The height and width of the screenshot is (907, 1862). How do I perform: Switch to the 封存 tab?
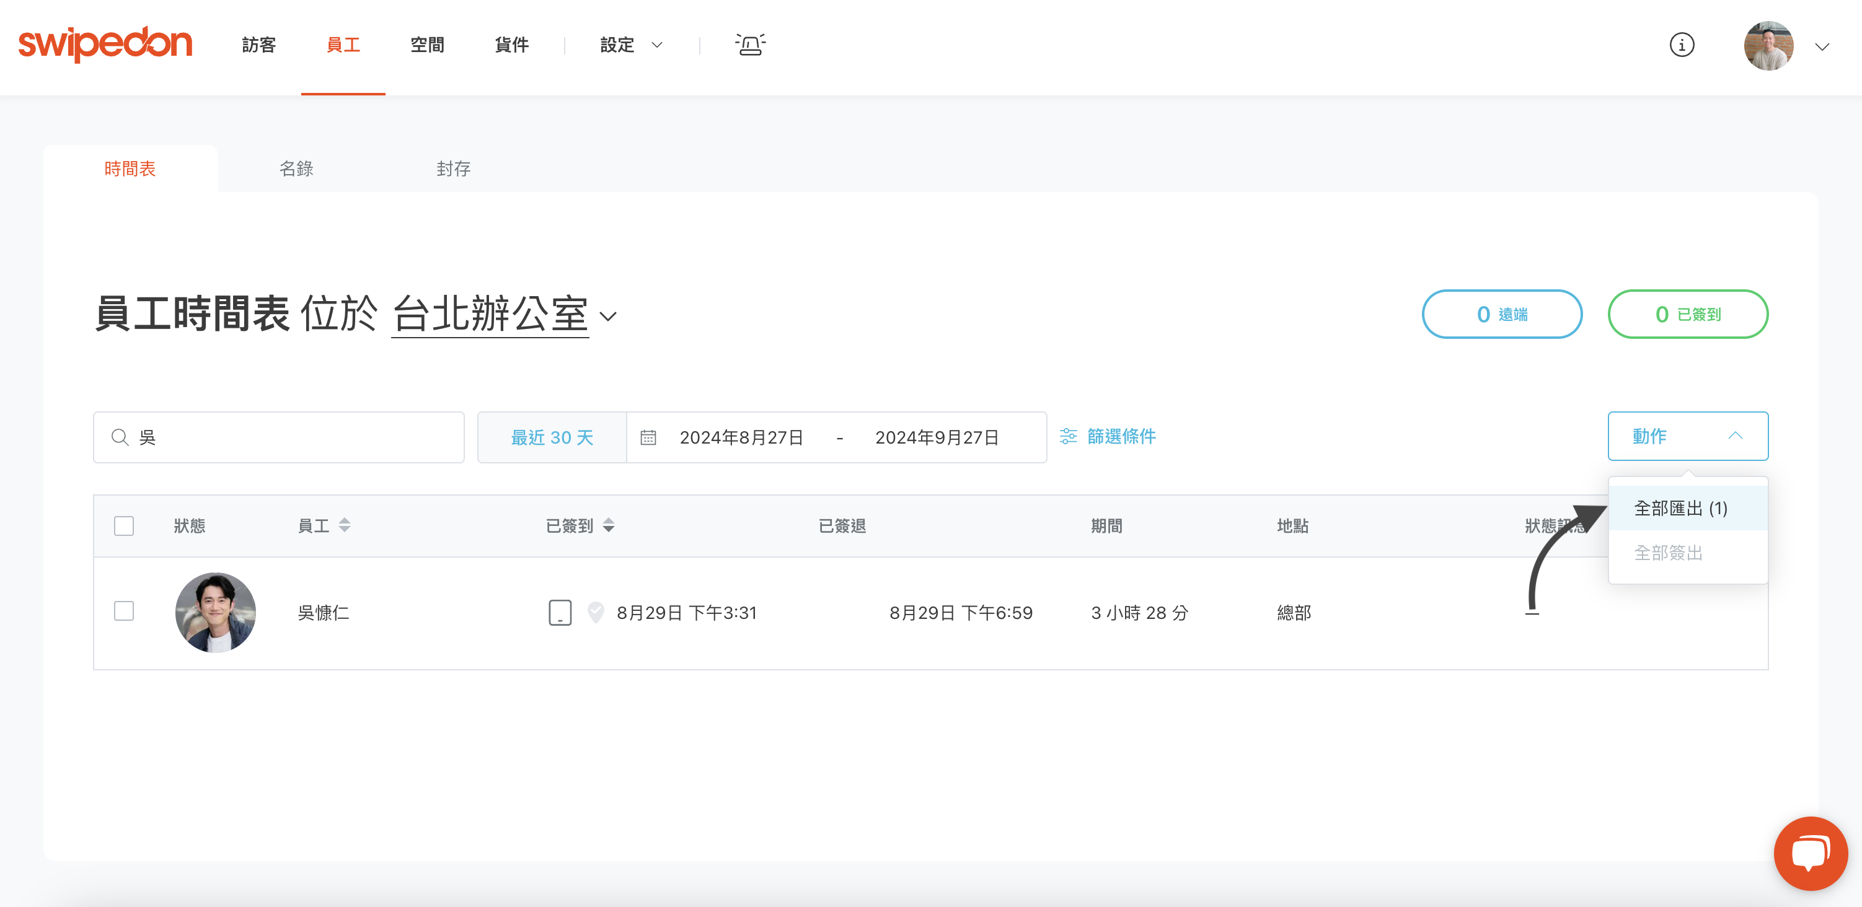click(x=453, y=169)
